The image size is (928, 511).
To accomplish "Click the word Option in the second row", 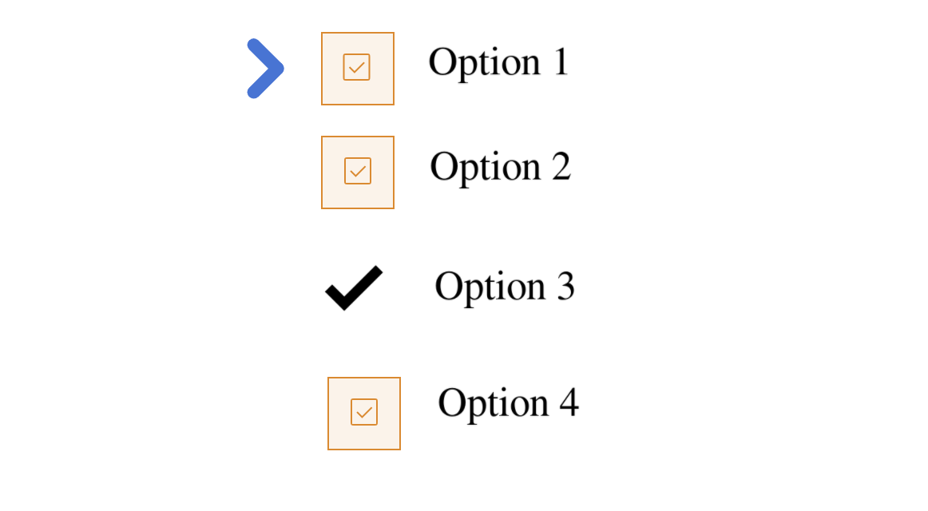I will [x=486, y=168].
